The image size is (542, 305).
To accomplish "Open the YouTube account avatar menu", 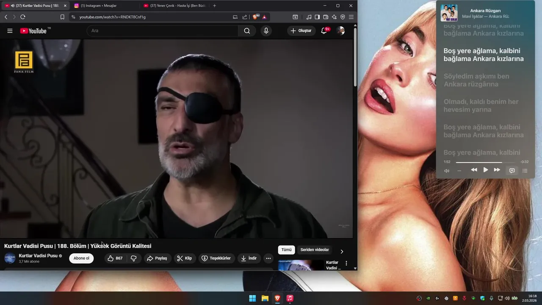I will click(340, 30).
